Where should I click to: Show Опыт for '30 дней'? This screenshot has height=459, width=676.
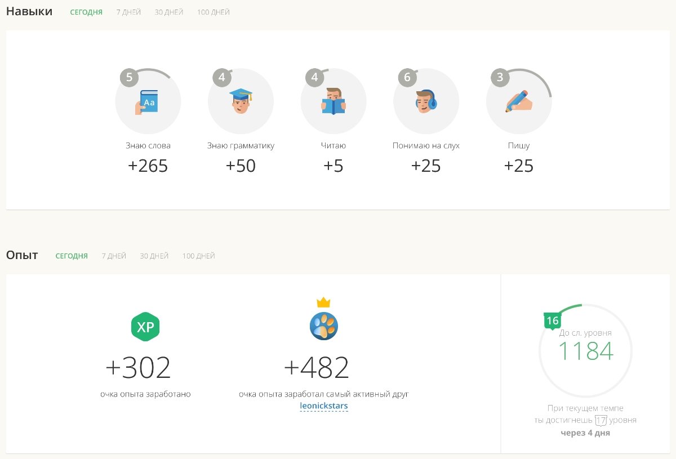154,256
